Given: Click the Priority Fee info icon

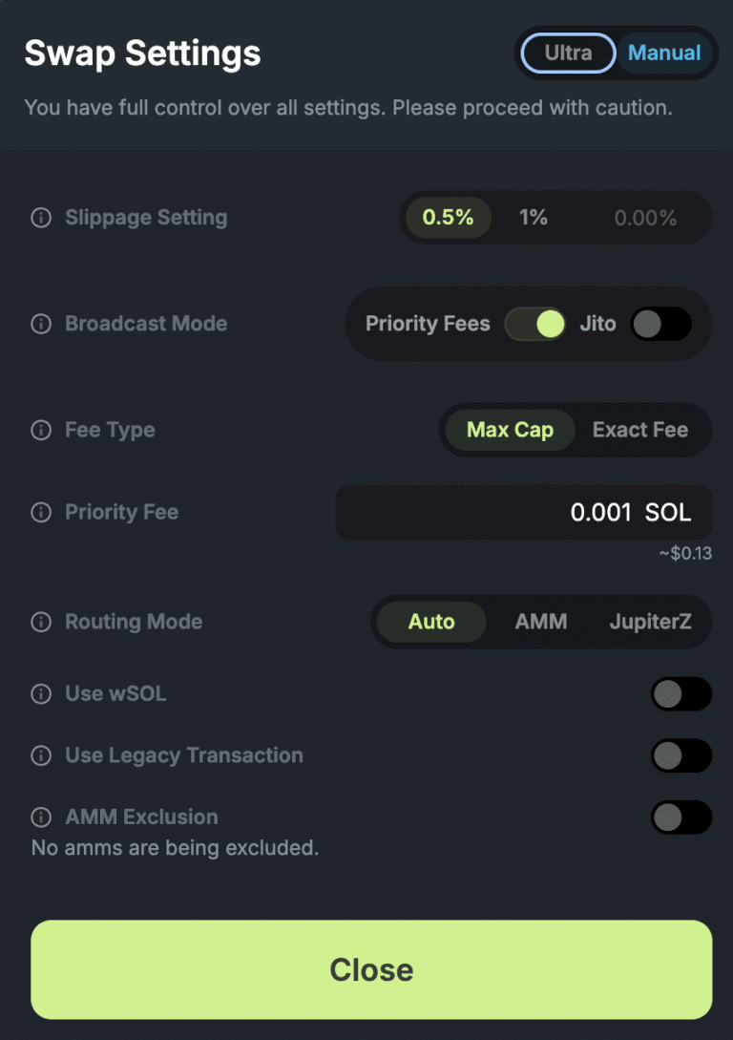Looking at the screenshot, I should [x=40, y=512].
